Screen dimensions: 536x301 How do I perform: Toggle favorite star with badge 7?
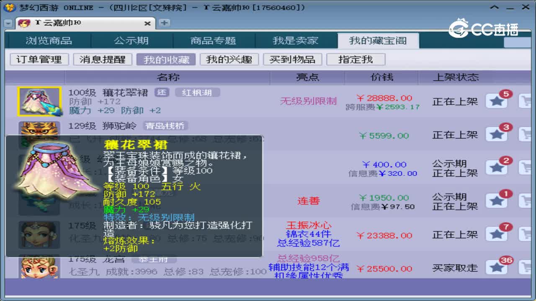[x=497, y=235]
